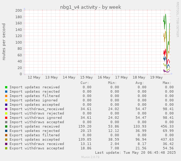Image resolution: width=181 pixels, height=161 pixels.
Task: Click the 'Munin 2.0.73' footer text
Action: [x=90, y=157]
